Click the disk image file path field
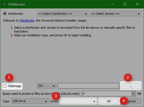Image resolution: width=144 pixels, height=107 pixels. point(88,86)
